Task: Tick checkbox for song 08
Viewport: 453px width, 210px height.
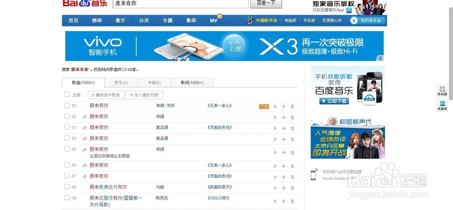Action: tap(67, 186)
